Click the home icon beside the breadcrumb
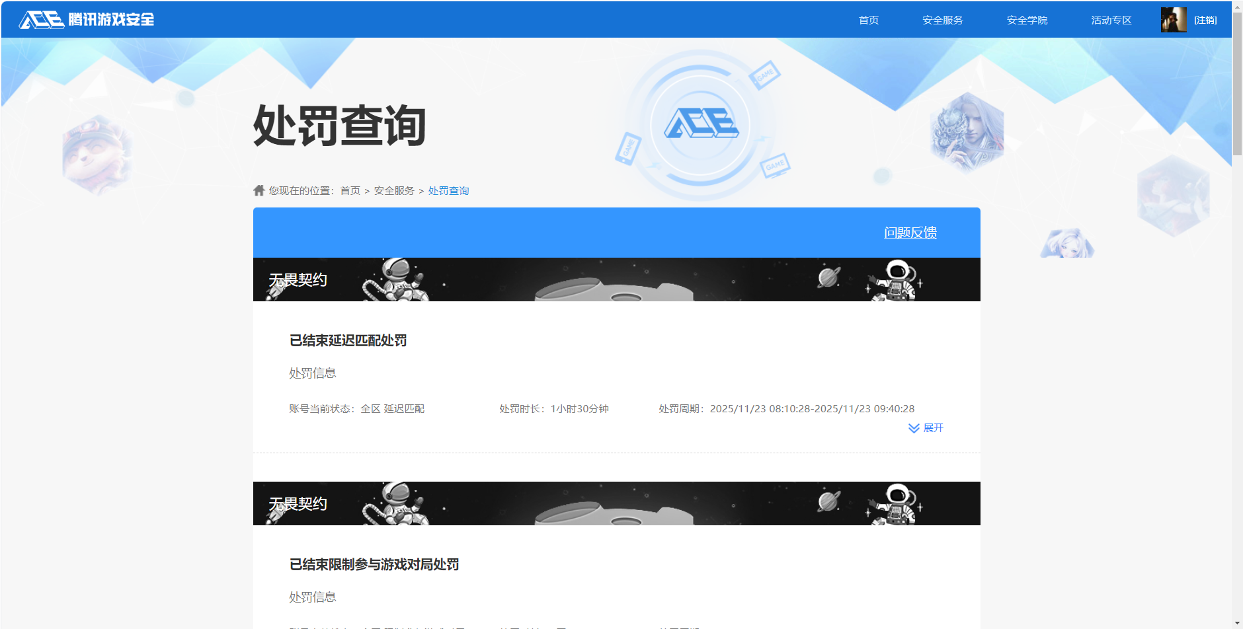 tap(259, 190)
